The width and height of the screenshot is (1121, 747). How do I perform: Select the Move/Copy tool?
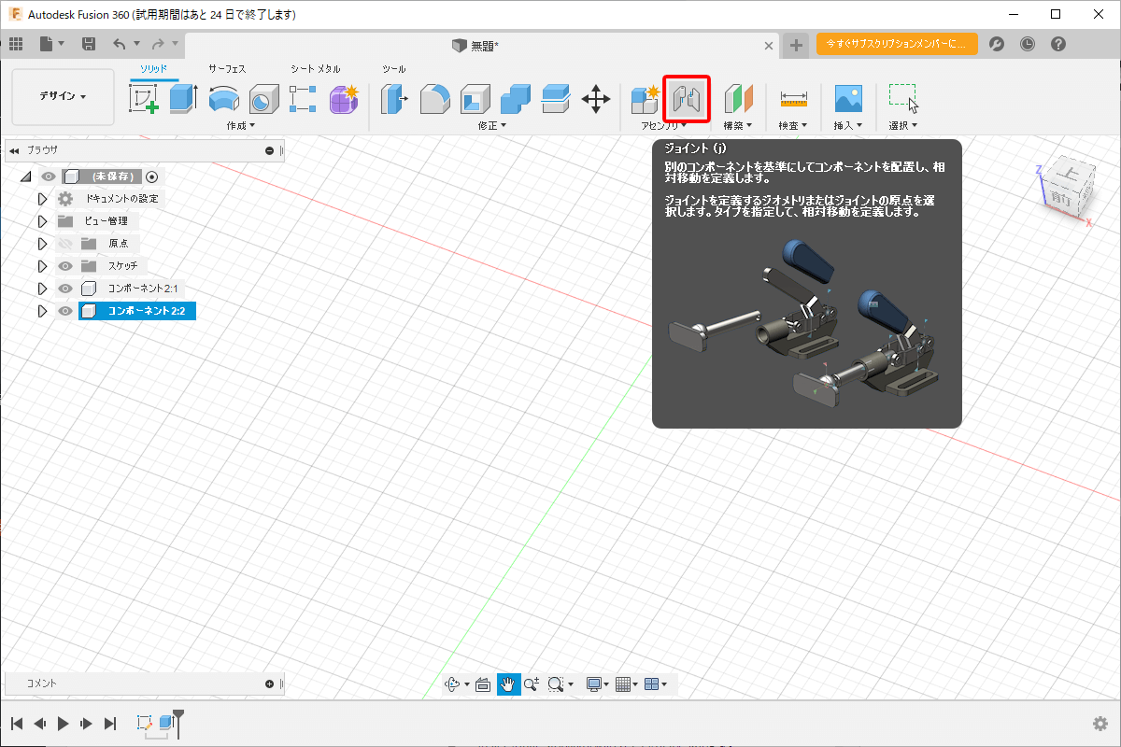tap(596, 98)
